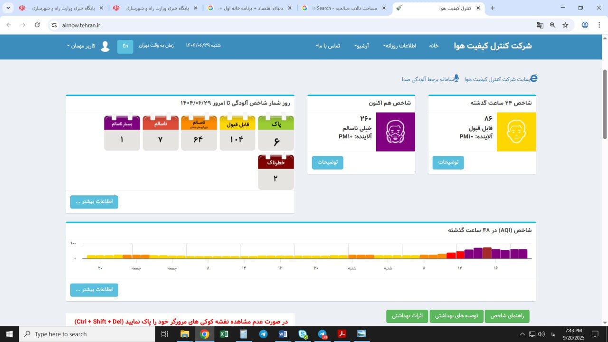
Task: Reload the airnow.tehran.ir page
Action: [38, 25]
